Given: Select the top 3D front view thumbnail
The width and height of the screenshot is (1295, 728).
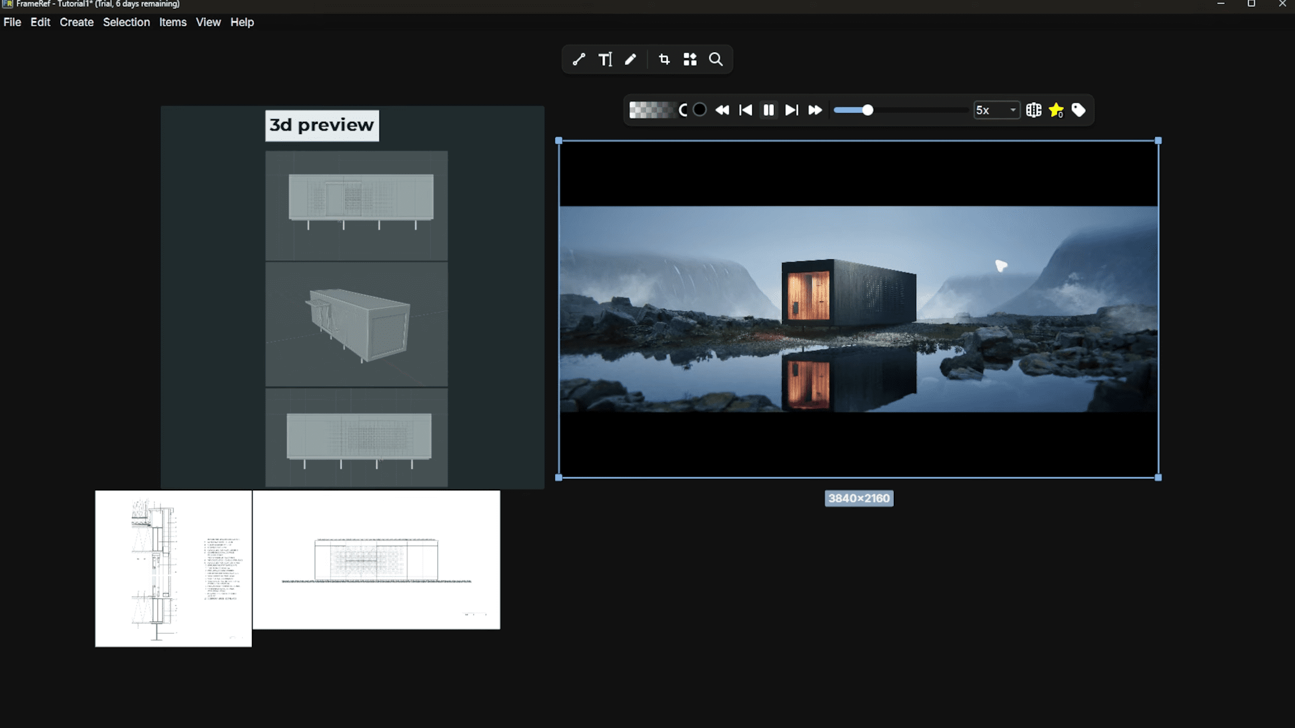Looking at the screenshot, I should click(357, 206).
